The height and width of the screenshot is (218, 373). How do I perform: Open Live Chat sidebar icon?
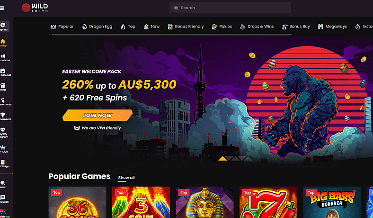[3, 199]
